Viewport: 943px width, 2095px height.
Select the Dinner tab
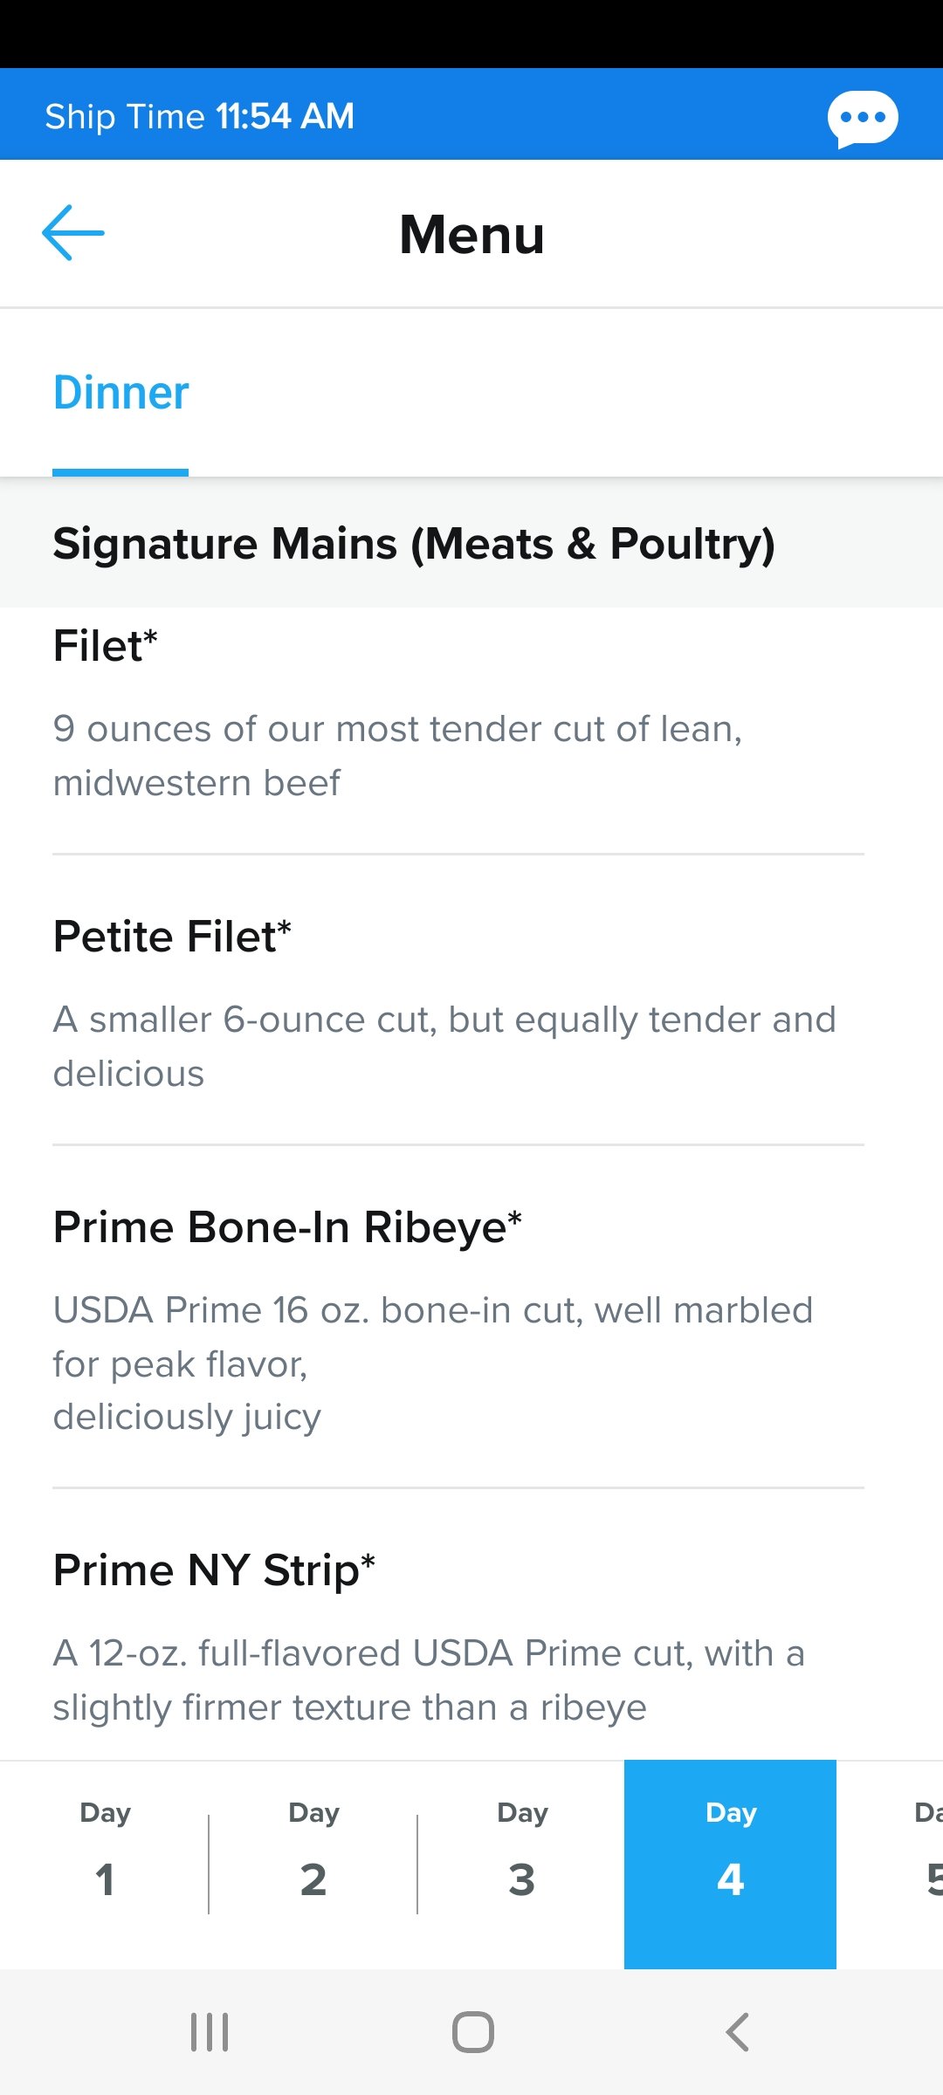point(120,393)
